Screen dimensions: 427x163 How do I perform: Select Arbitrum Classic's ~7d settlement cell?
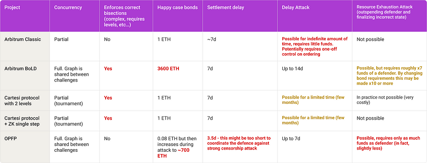(x=211, y=39)
